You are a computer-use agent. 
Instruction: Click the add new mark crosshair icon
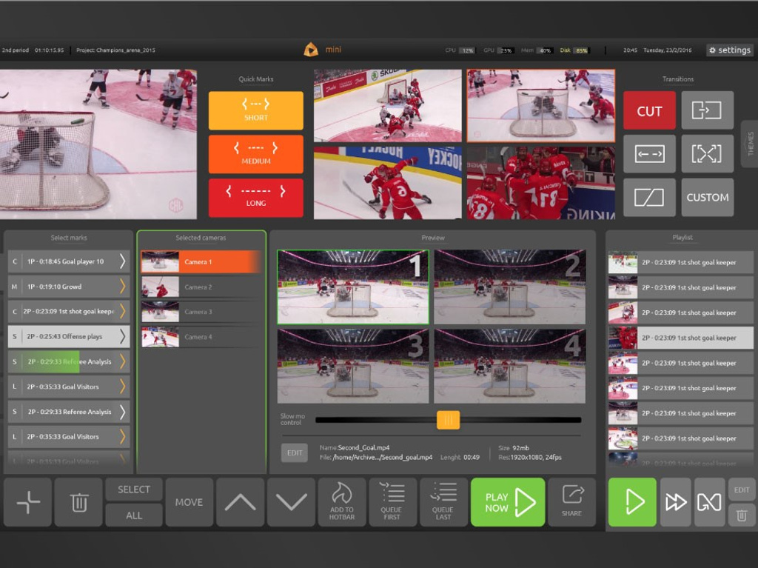(28, 502)
